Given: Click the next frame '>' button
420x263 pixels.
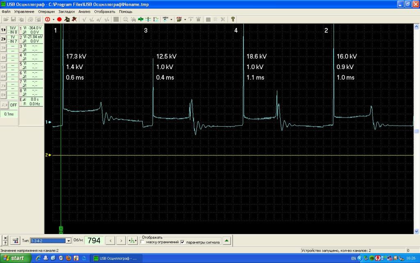Looking at the screenshot, I should click(x=121, y=240).
